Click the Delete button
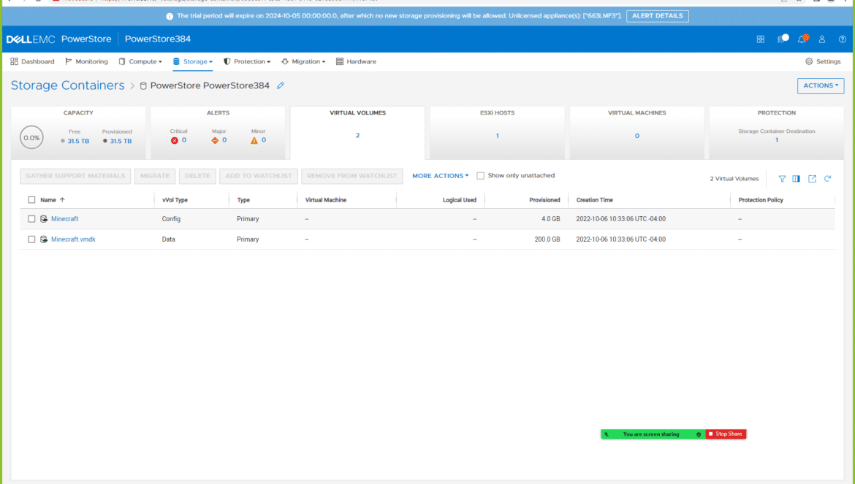The image size is (855, 484). 197,176
